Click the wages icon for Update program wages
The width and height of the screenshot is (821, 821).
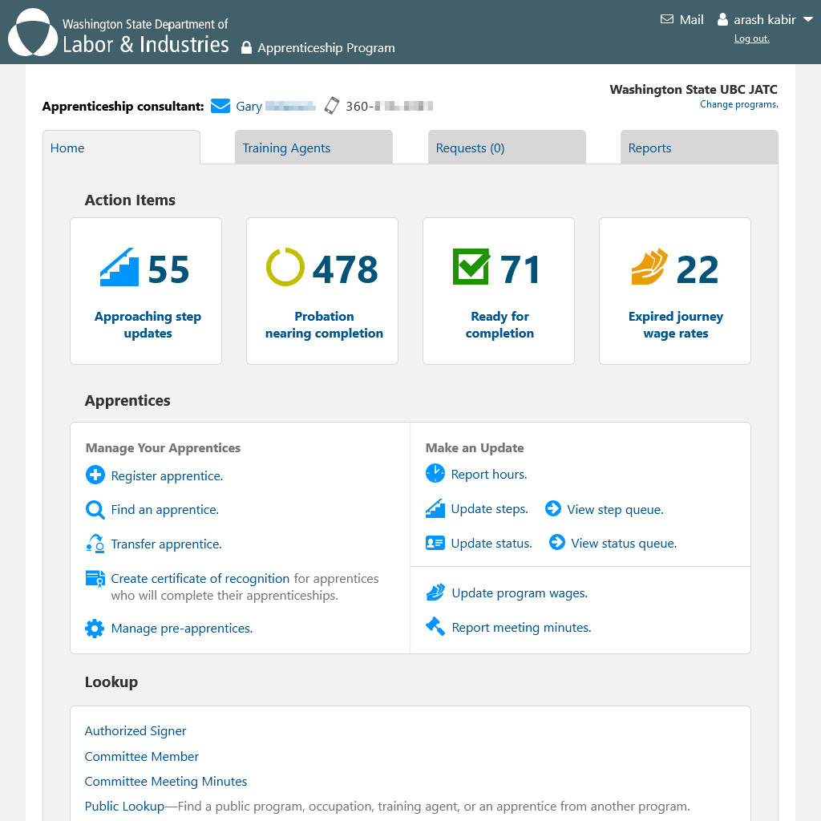435,592
